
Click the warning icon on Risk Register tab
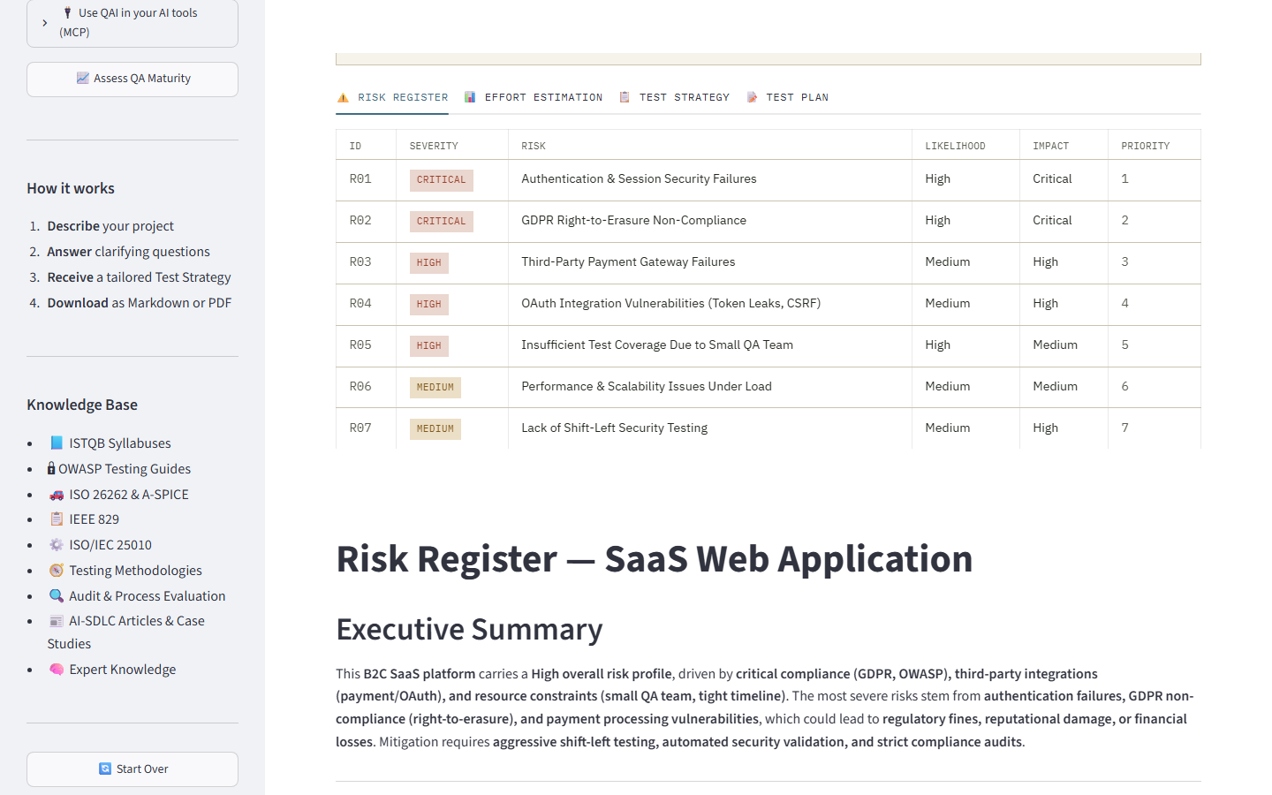click(x=343, y=97)
